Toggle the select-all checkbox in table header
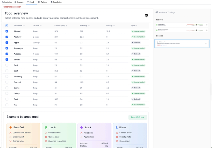 (7, 26)
